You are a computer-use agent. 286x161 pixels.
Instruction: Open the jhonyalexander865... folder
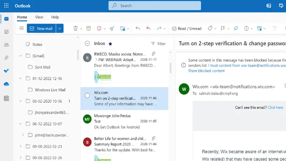click(x=51, y=112)
